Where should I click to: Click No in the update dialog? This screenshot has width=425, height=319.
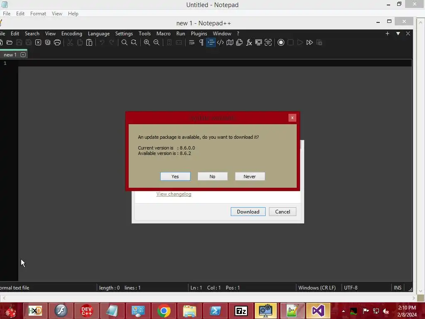click(212, 177)
